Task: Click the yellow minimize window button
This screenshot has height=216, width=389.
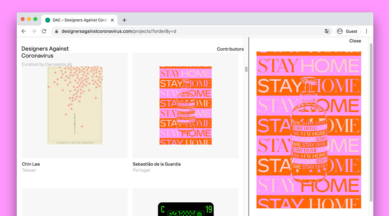Action: (29, 19)
